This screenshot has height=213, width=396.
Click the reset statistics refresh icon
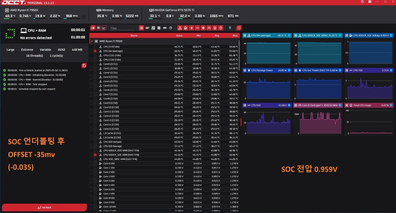[x=239, y=28]
